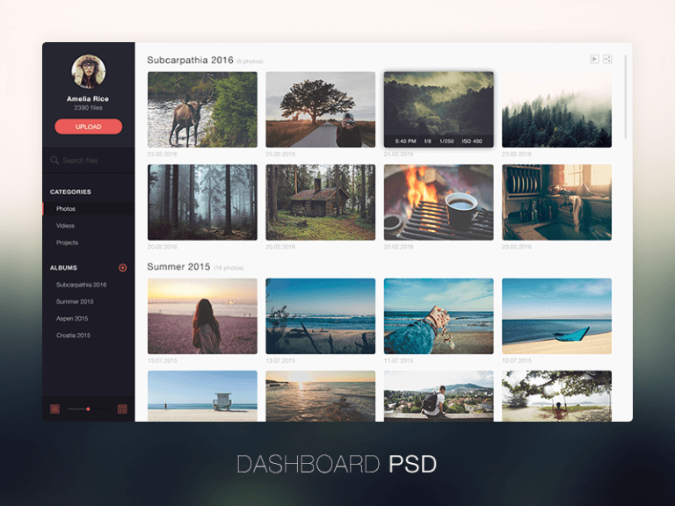Open the beach with branches photo
Viewport: 675px width, 506px height.
(320, 316)
